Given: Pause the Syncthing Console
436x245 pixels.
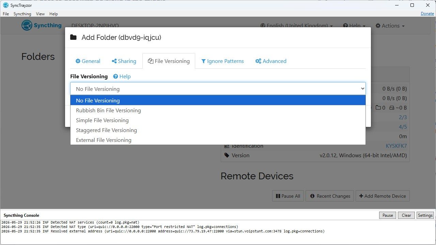Looking at the screenshot, I should [x=388, y=215].
